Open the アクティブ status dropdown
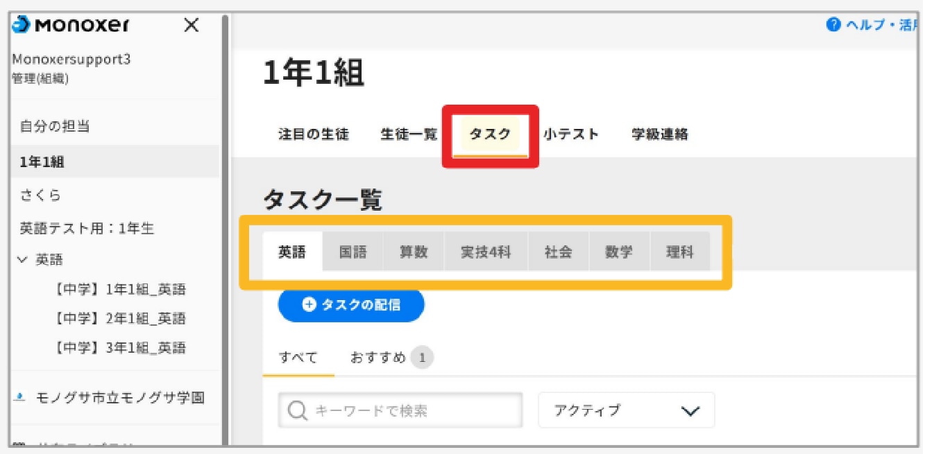Screen dimensions: 925x454 pos(627,410)
